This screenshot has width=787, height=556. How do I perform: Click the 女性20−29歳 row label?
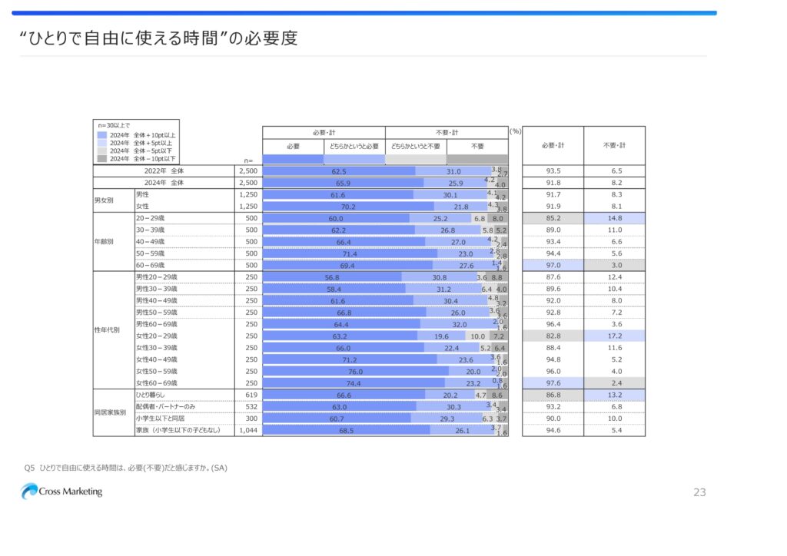157,336
